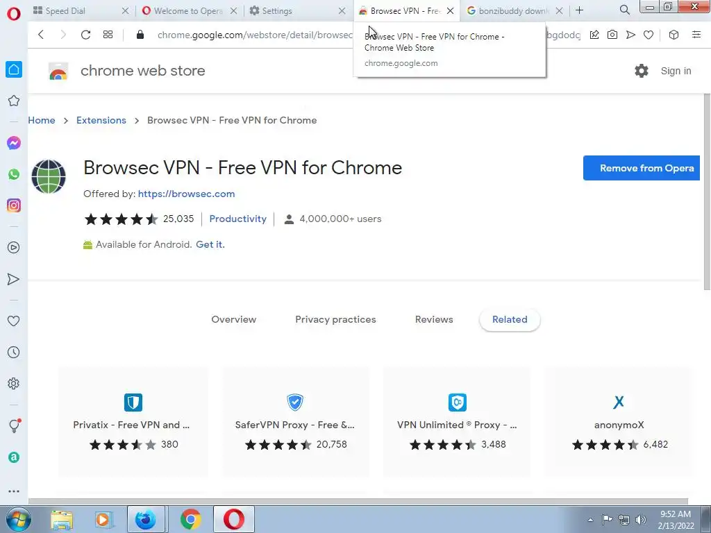711x533 pixels.
Task: Open sidebar home start page icon
Action: click(x=14, y=69)
